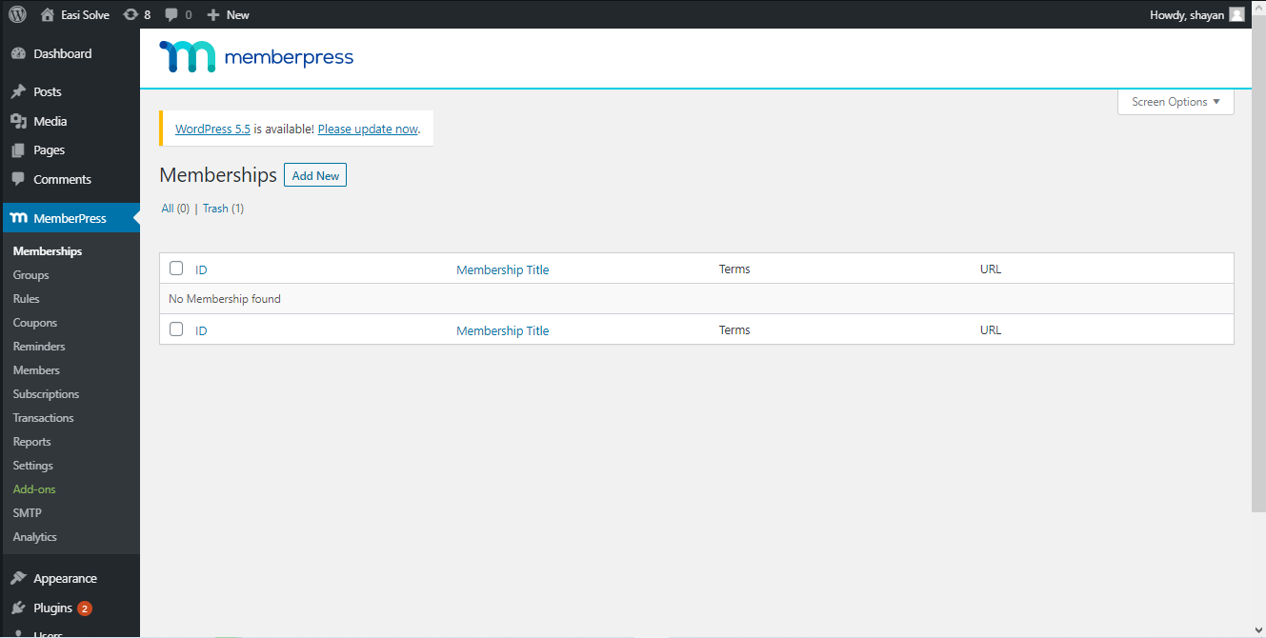The height and width of the screenshot is (638, 1266).
Task: Open Subscriptions submenu item
Action: click(x=47, y=394)
